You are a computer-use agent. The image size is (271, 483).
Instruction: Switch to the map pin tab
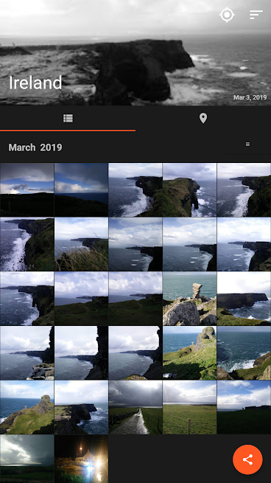(x=203, y=118)
